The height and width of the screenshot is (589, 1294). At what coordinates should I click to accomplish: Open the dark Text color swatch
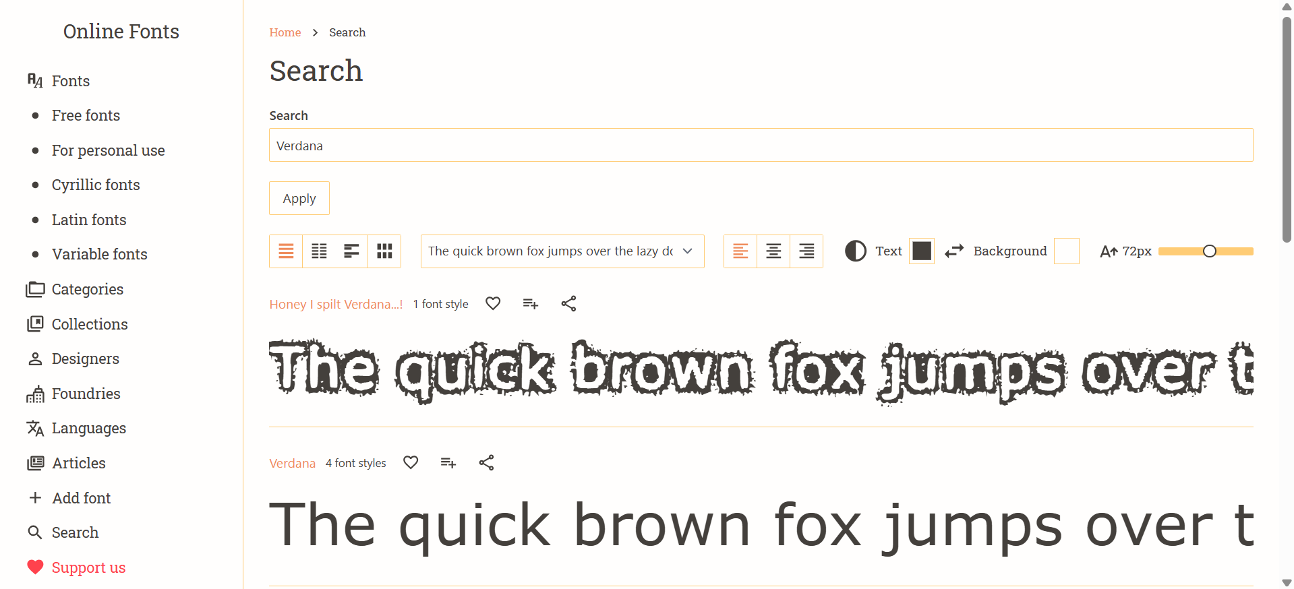pos(922,251)
